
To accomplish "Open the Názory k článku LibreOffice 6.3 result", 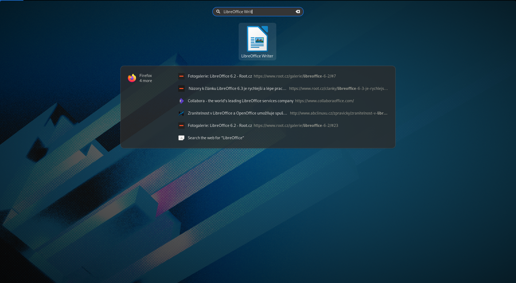I will (x=237, y=89).
